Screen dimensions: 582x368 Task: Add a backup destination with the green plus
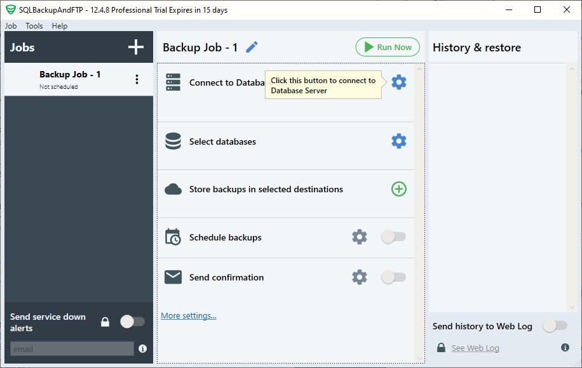coord(399,189)
